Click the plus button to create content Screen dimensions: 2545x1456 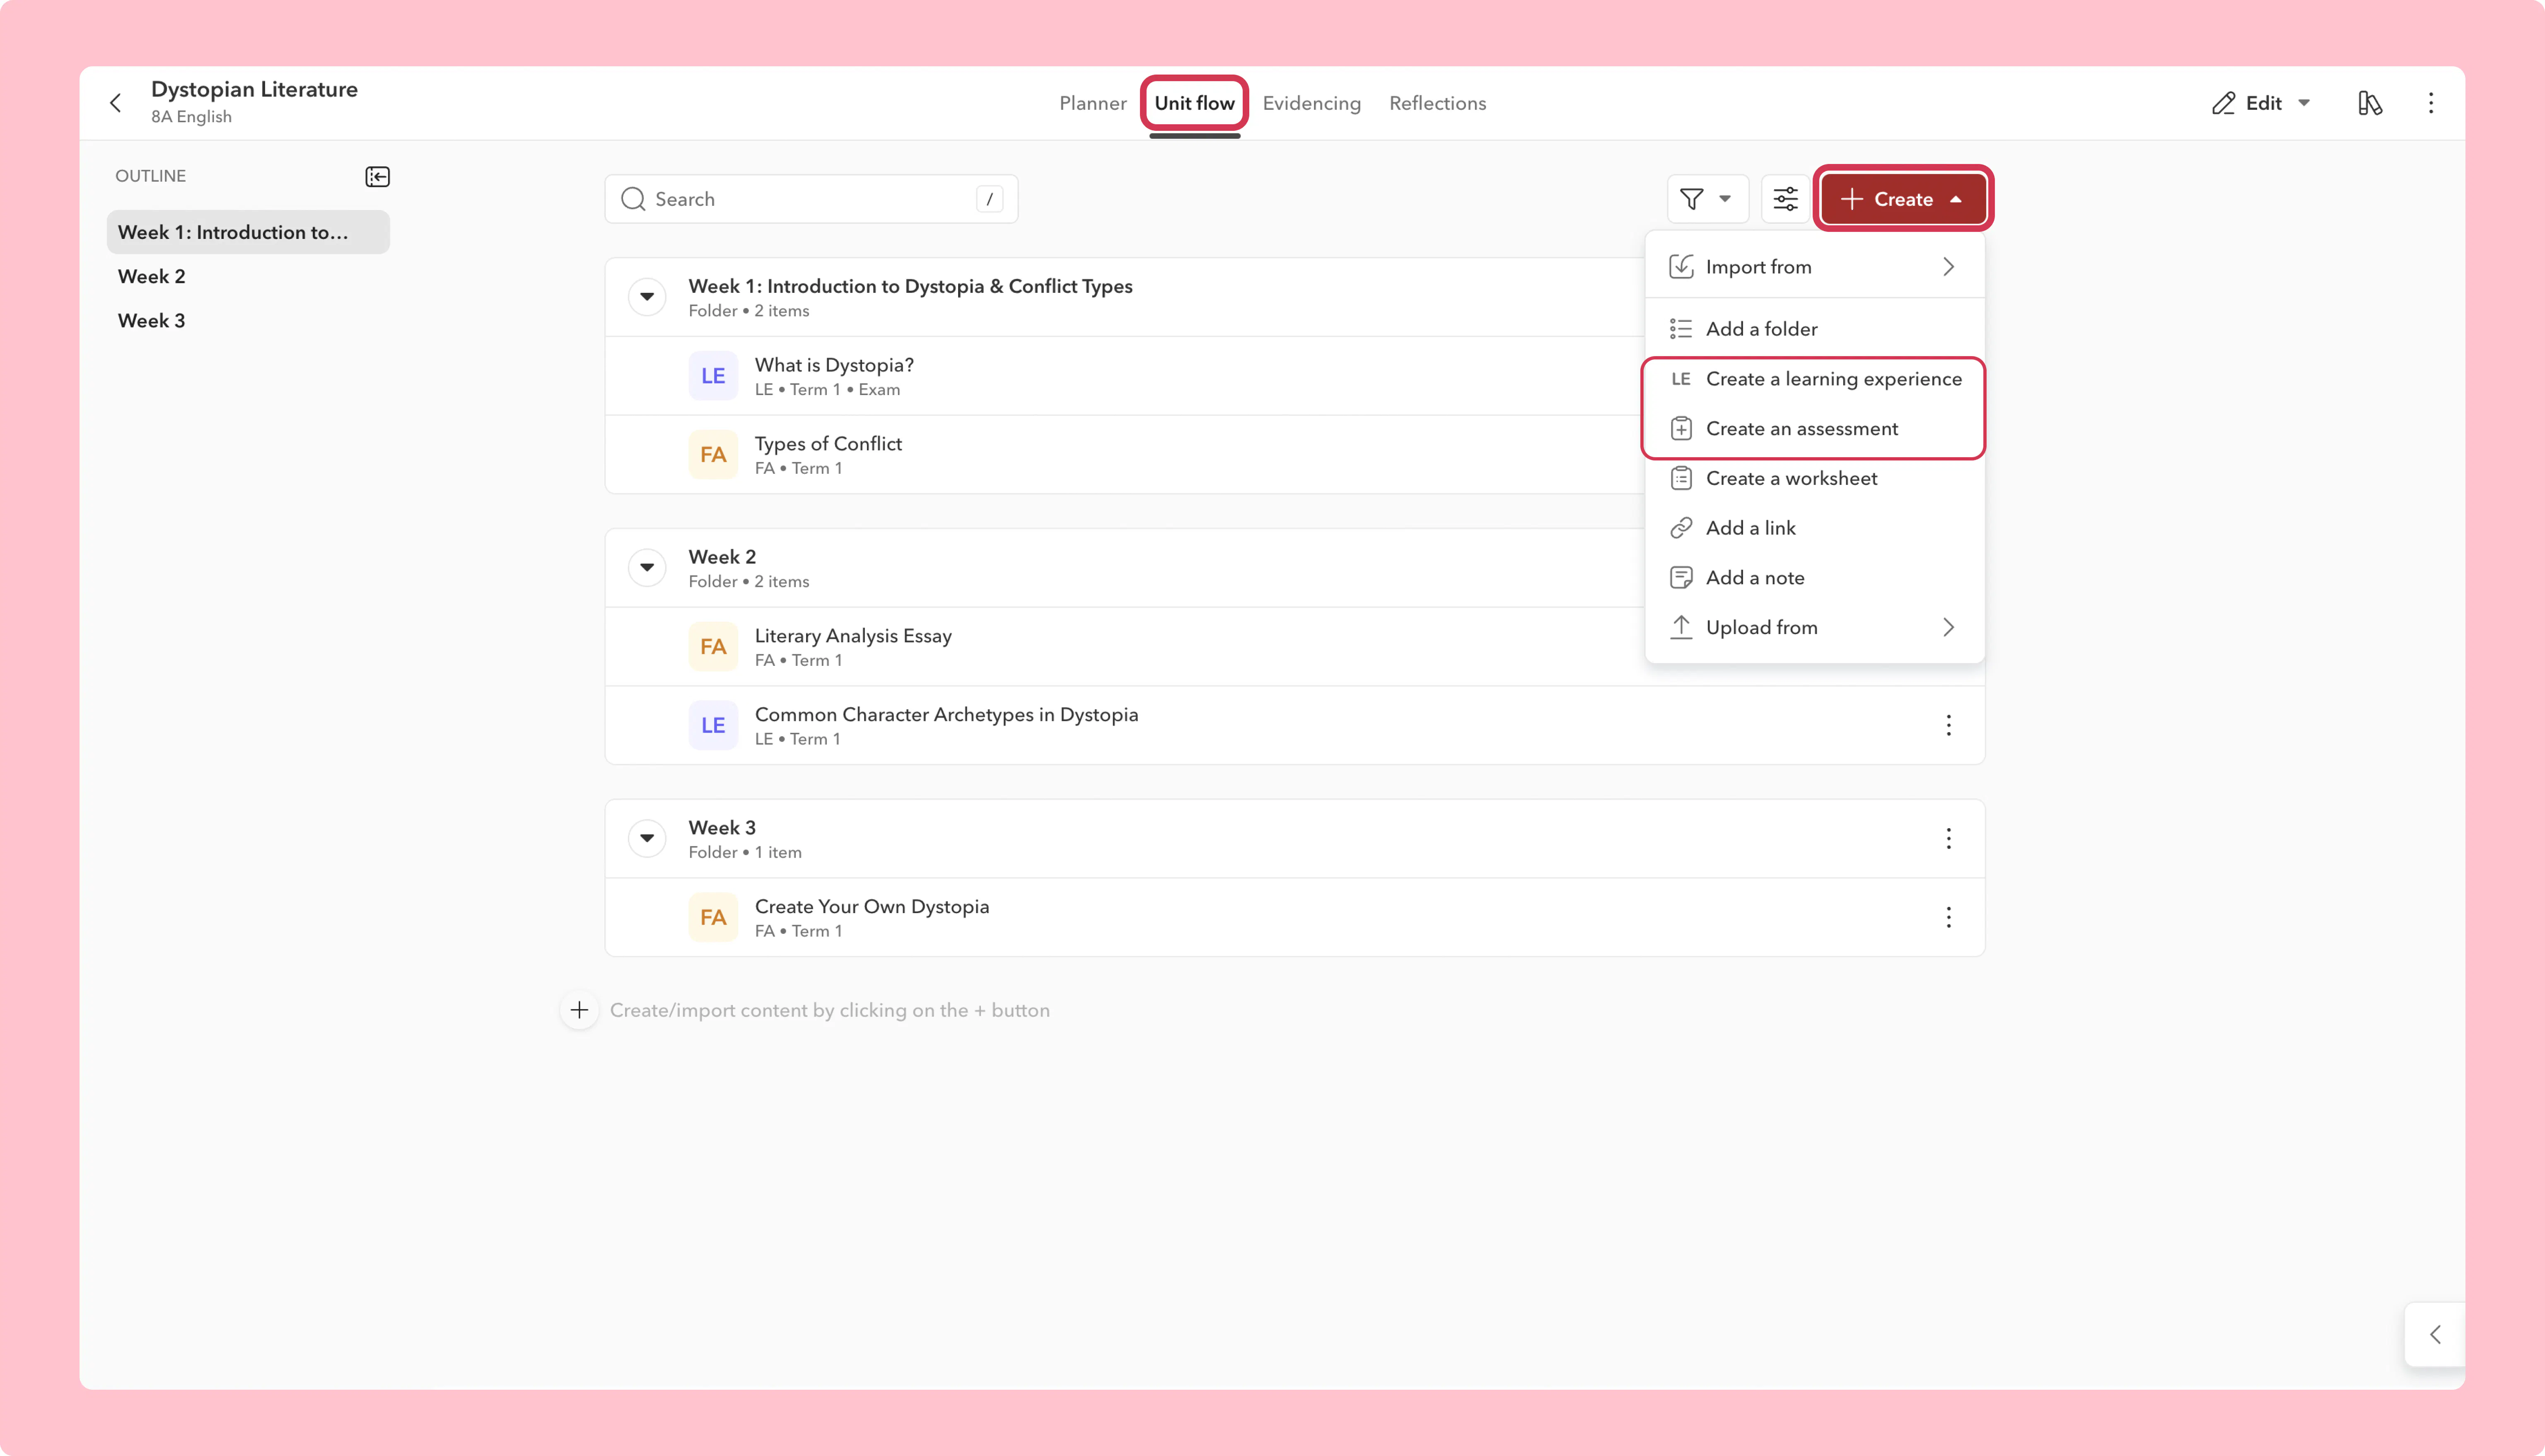[x=579, y=1010]
